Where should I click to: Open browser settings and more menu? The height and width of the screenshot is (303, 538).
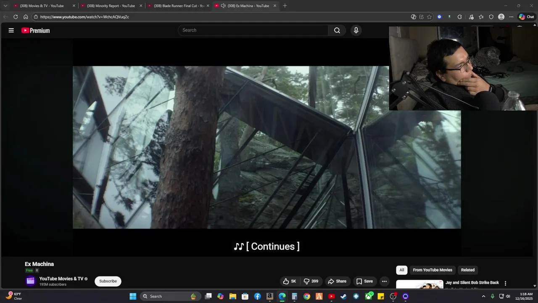pos(511,17)
